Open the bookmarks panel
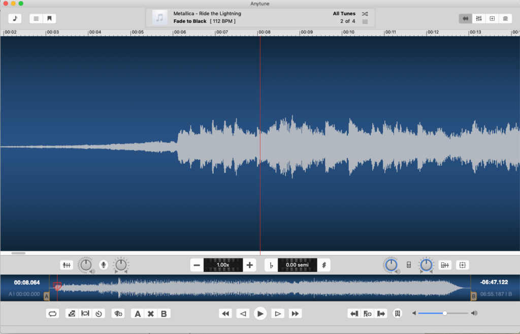The image size is (520, 334). click(x=49, y=19)
